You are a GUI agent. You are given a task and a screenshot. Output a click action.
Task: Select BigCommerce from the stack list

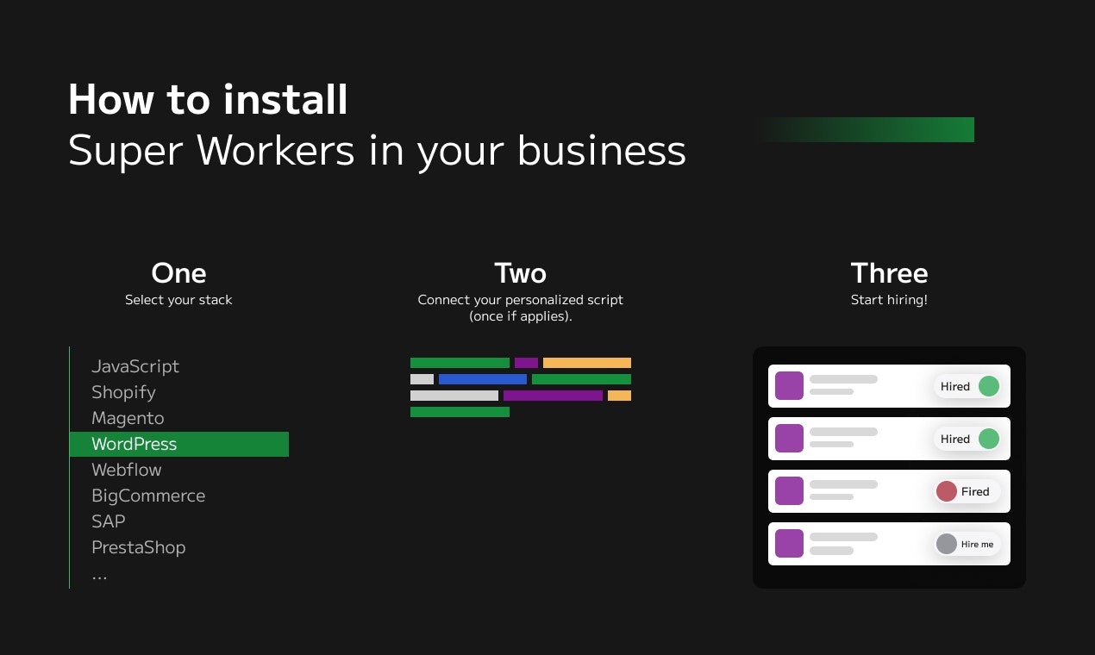coord(148,496)
